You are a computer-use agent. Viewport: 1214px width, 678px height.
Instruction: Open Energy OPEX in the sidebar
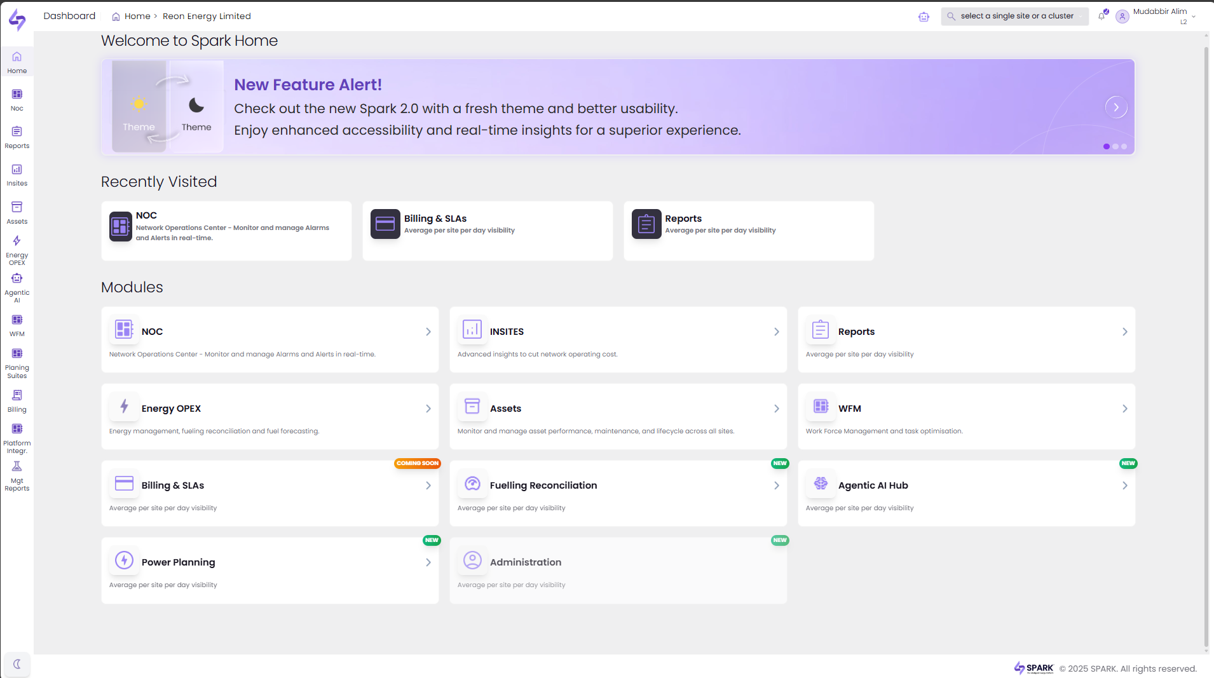click(17, 248)
